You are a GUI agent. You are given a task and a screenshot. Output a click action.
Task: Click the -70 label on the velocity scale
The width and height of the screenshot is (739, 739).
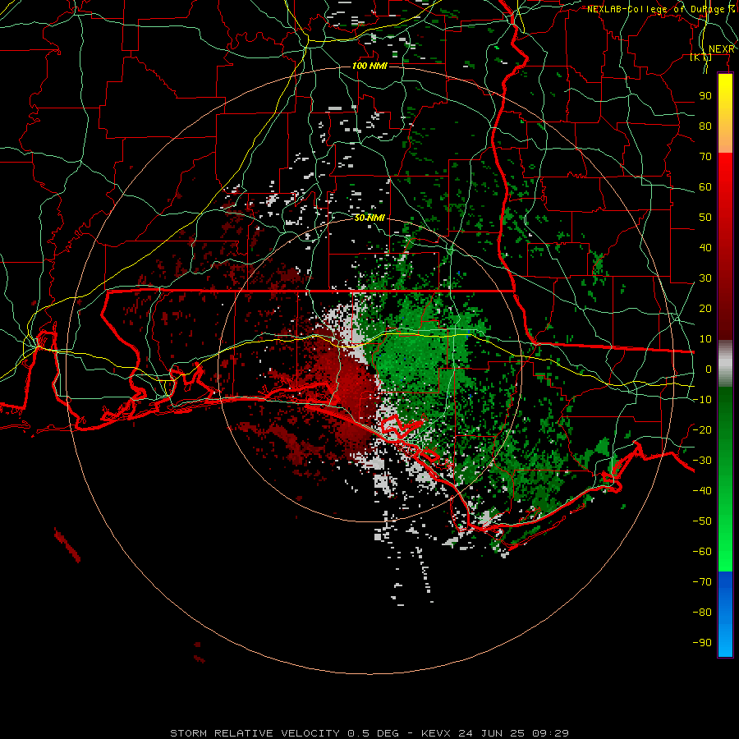click(x=702, y=582)
